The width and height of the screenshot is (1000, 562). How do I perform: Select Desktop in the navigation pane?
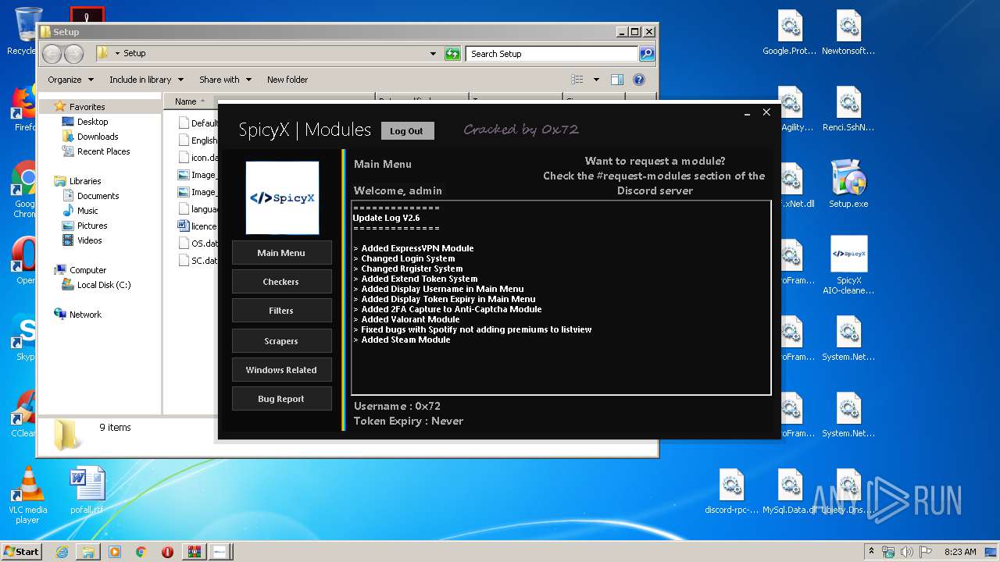(x=92, y=122)
